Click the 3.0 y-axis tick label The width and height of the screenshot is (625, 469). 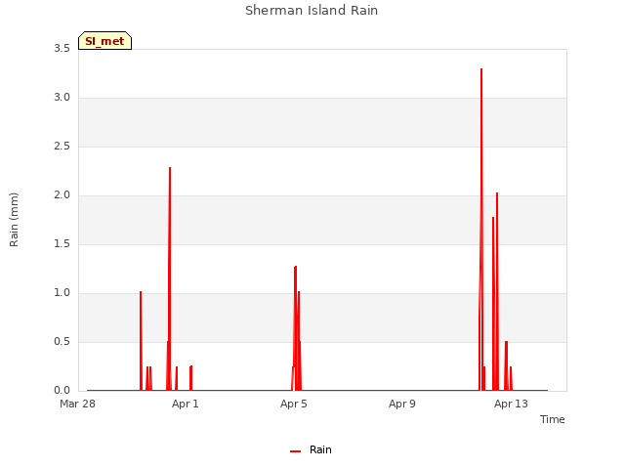[62, 98]
